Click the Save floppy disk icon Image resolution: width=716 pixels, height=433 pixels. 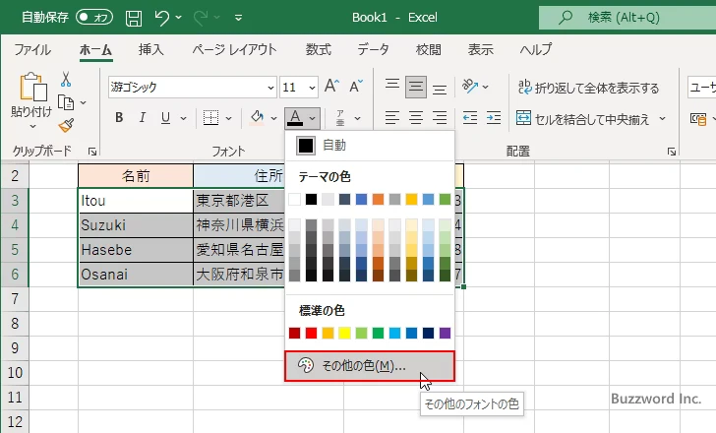[134, 18]
